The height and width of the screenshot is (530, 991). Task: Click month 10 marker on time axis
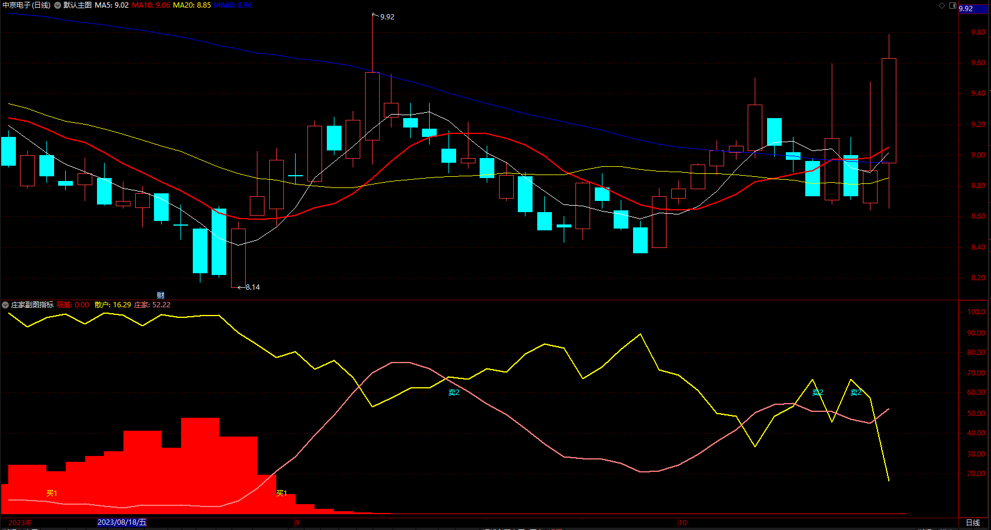(x=682, y=522)
